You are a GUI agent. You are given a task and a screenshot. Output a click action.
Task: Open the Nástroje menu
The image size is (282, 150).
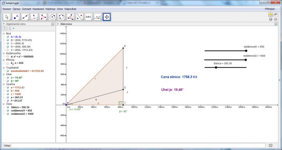pos(51,9)
